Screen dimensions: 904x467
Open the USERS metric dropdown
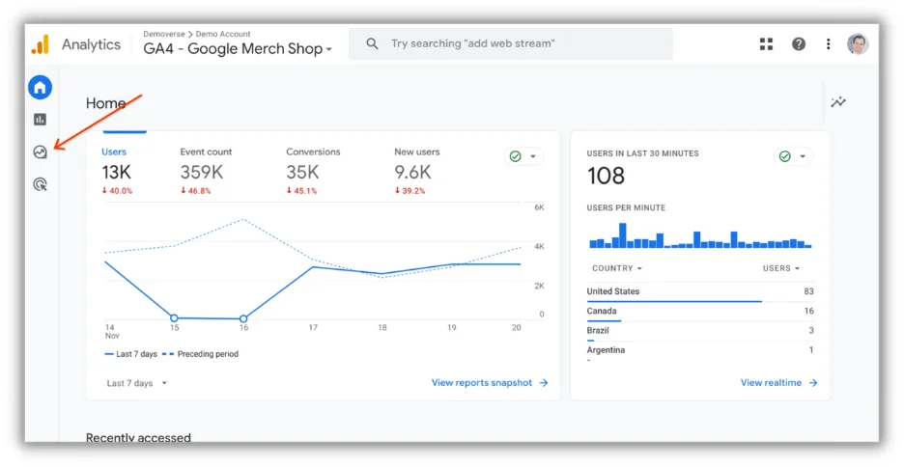pyautogui.click(x=781, y=268)
